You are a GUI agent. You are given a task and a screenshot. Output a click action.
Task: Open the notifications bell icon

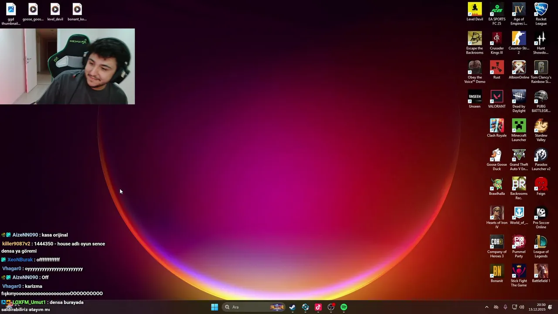[x=550, y=307]
